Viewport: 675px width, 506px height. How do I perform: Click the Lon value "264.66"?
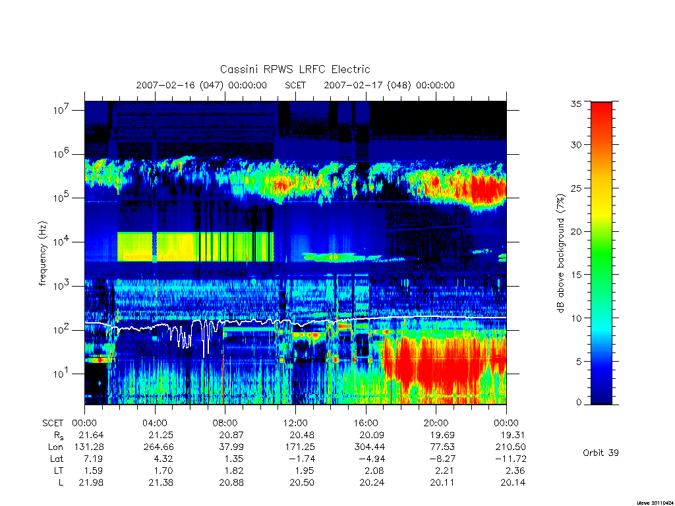(x=158, y=447)
